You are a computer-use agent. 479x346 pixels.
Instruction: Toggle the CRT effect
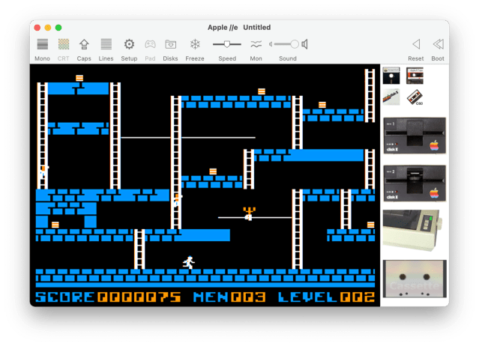64,45
